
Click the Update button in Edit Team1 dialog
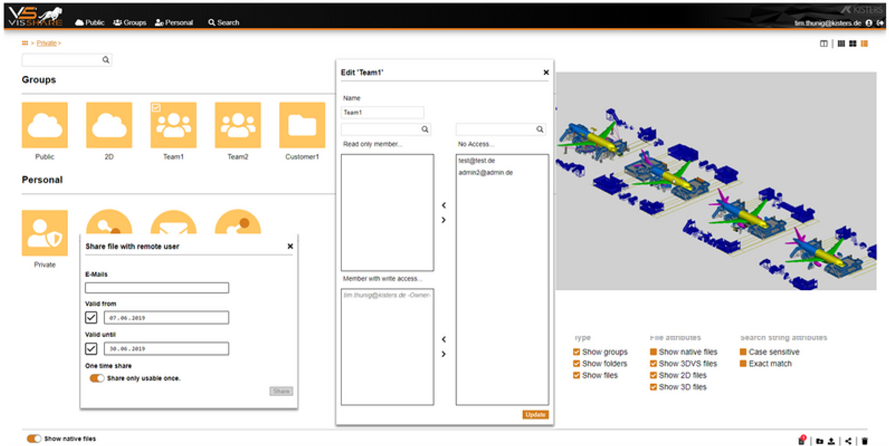tap(535, 415)
